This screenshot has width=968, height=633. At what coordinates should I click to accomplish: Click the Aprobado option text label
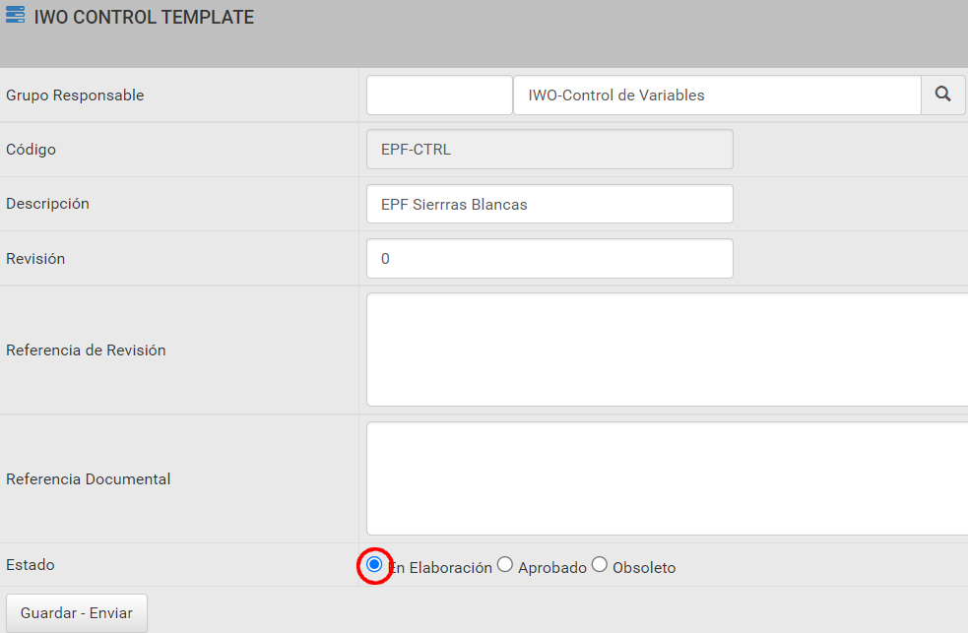(x=552, y=568)
